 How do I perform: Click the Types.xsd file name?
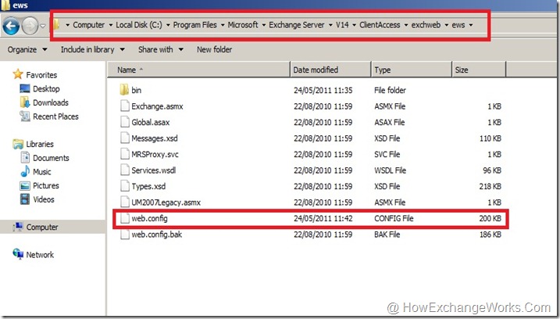click(148, 186)
